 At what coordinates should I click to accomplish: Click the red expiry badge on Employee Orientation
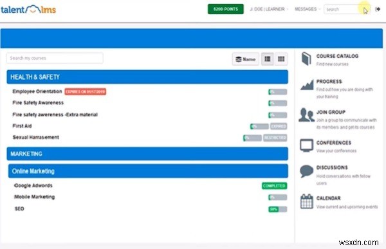pyautogui.click(x=86, y=91)
